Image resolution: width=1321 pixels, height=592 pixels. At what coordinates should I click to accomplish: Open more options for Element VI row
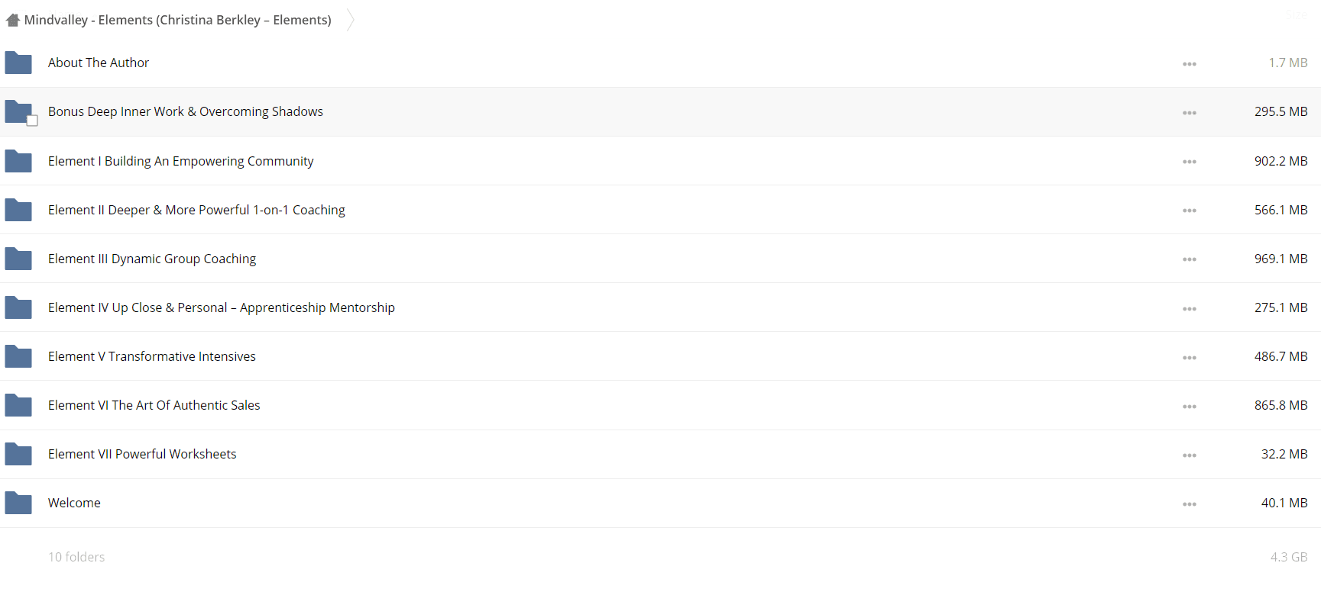click(x=1190, y=407)
